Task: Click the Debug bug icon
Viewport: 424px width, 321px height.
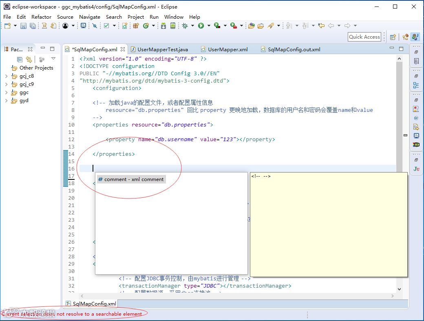Action: [185, 26]
